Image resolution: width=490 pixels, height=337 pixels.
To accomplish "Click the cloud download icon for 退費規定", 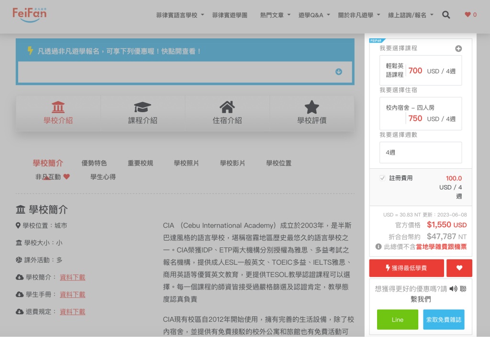I will 19,312.
